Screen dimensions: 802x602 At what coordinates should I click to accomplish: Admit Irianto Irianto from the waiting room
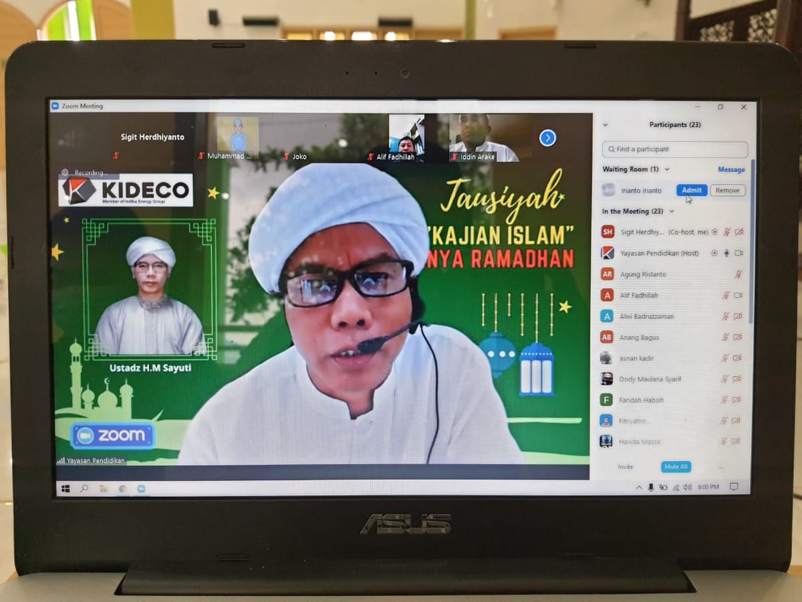pyautogui.click(x=692, y=191)
